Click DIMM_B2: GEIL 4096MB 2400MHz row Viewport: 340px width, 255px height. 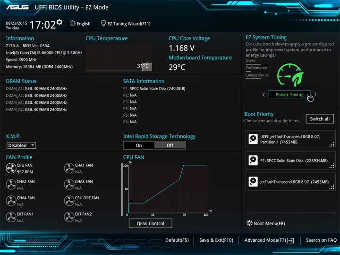click(x=36, y=109)
